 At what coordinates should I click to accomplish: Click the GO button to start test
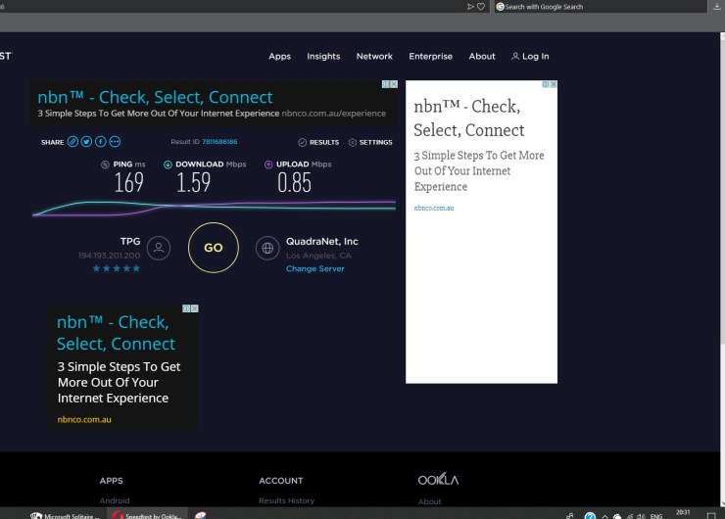pos(214,248)
